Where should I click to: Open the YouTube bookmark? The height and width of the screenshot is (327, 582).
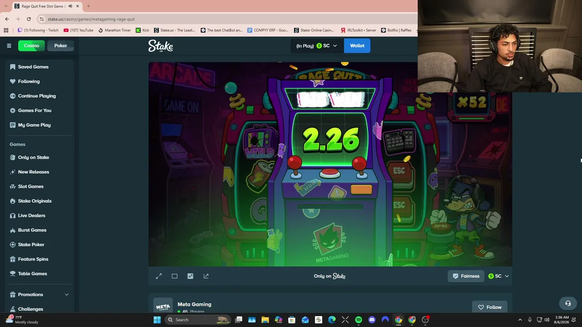point(79,30)
